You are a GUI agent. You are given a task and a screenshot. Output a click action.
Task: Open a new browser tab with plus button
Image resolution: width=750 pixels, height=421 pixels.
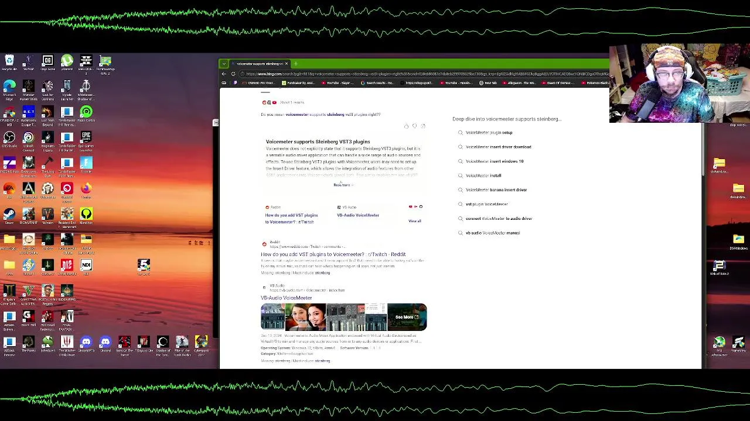click(295, 64)
